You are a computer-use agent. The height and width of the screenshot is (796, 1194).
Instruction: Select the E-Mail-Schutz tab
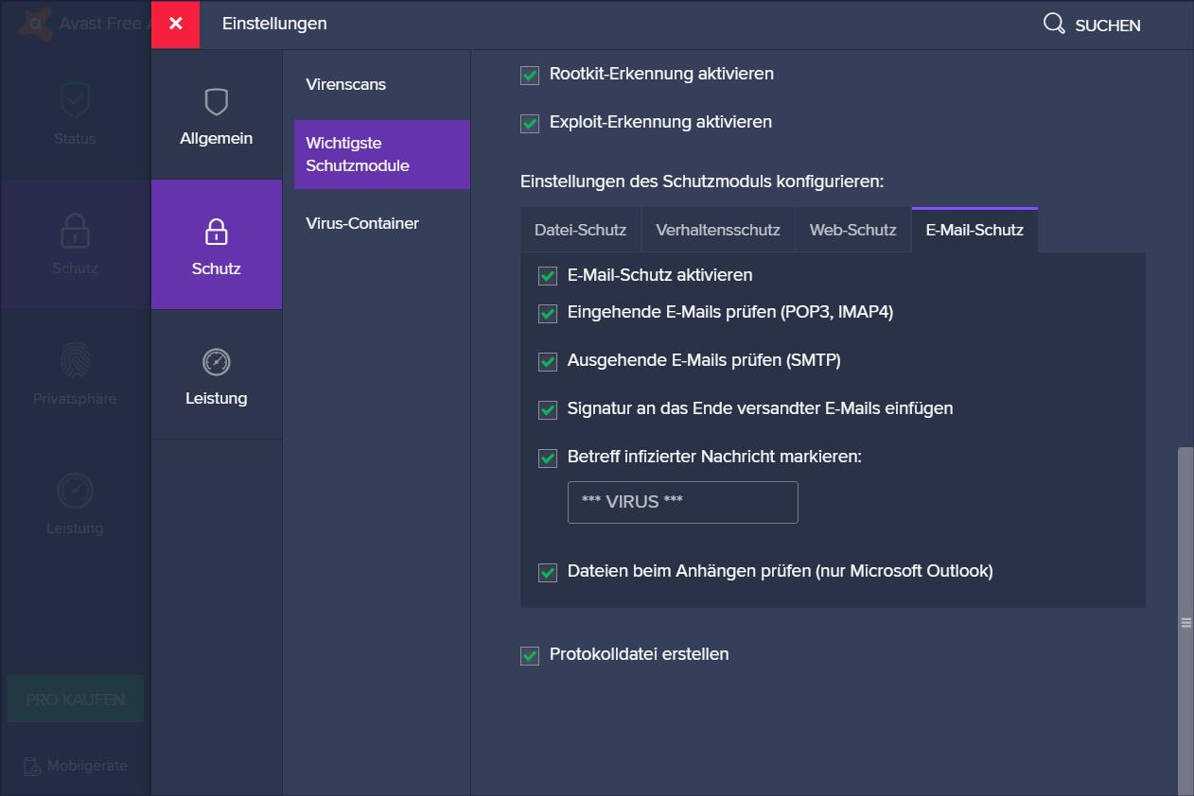[x=975, y=230]
